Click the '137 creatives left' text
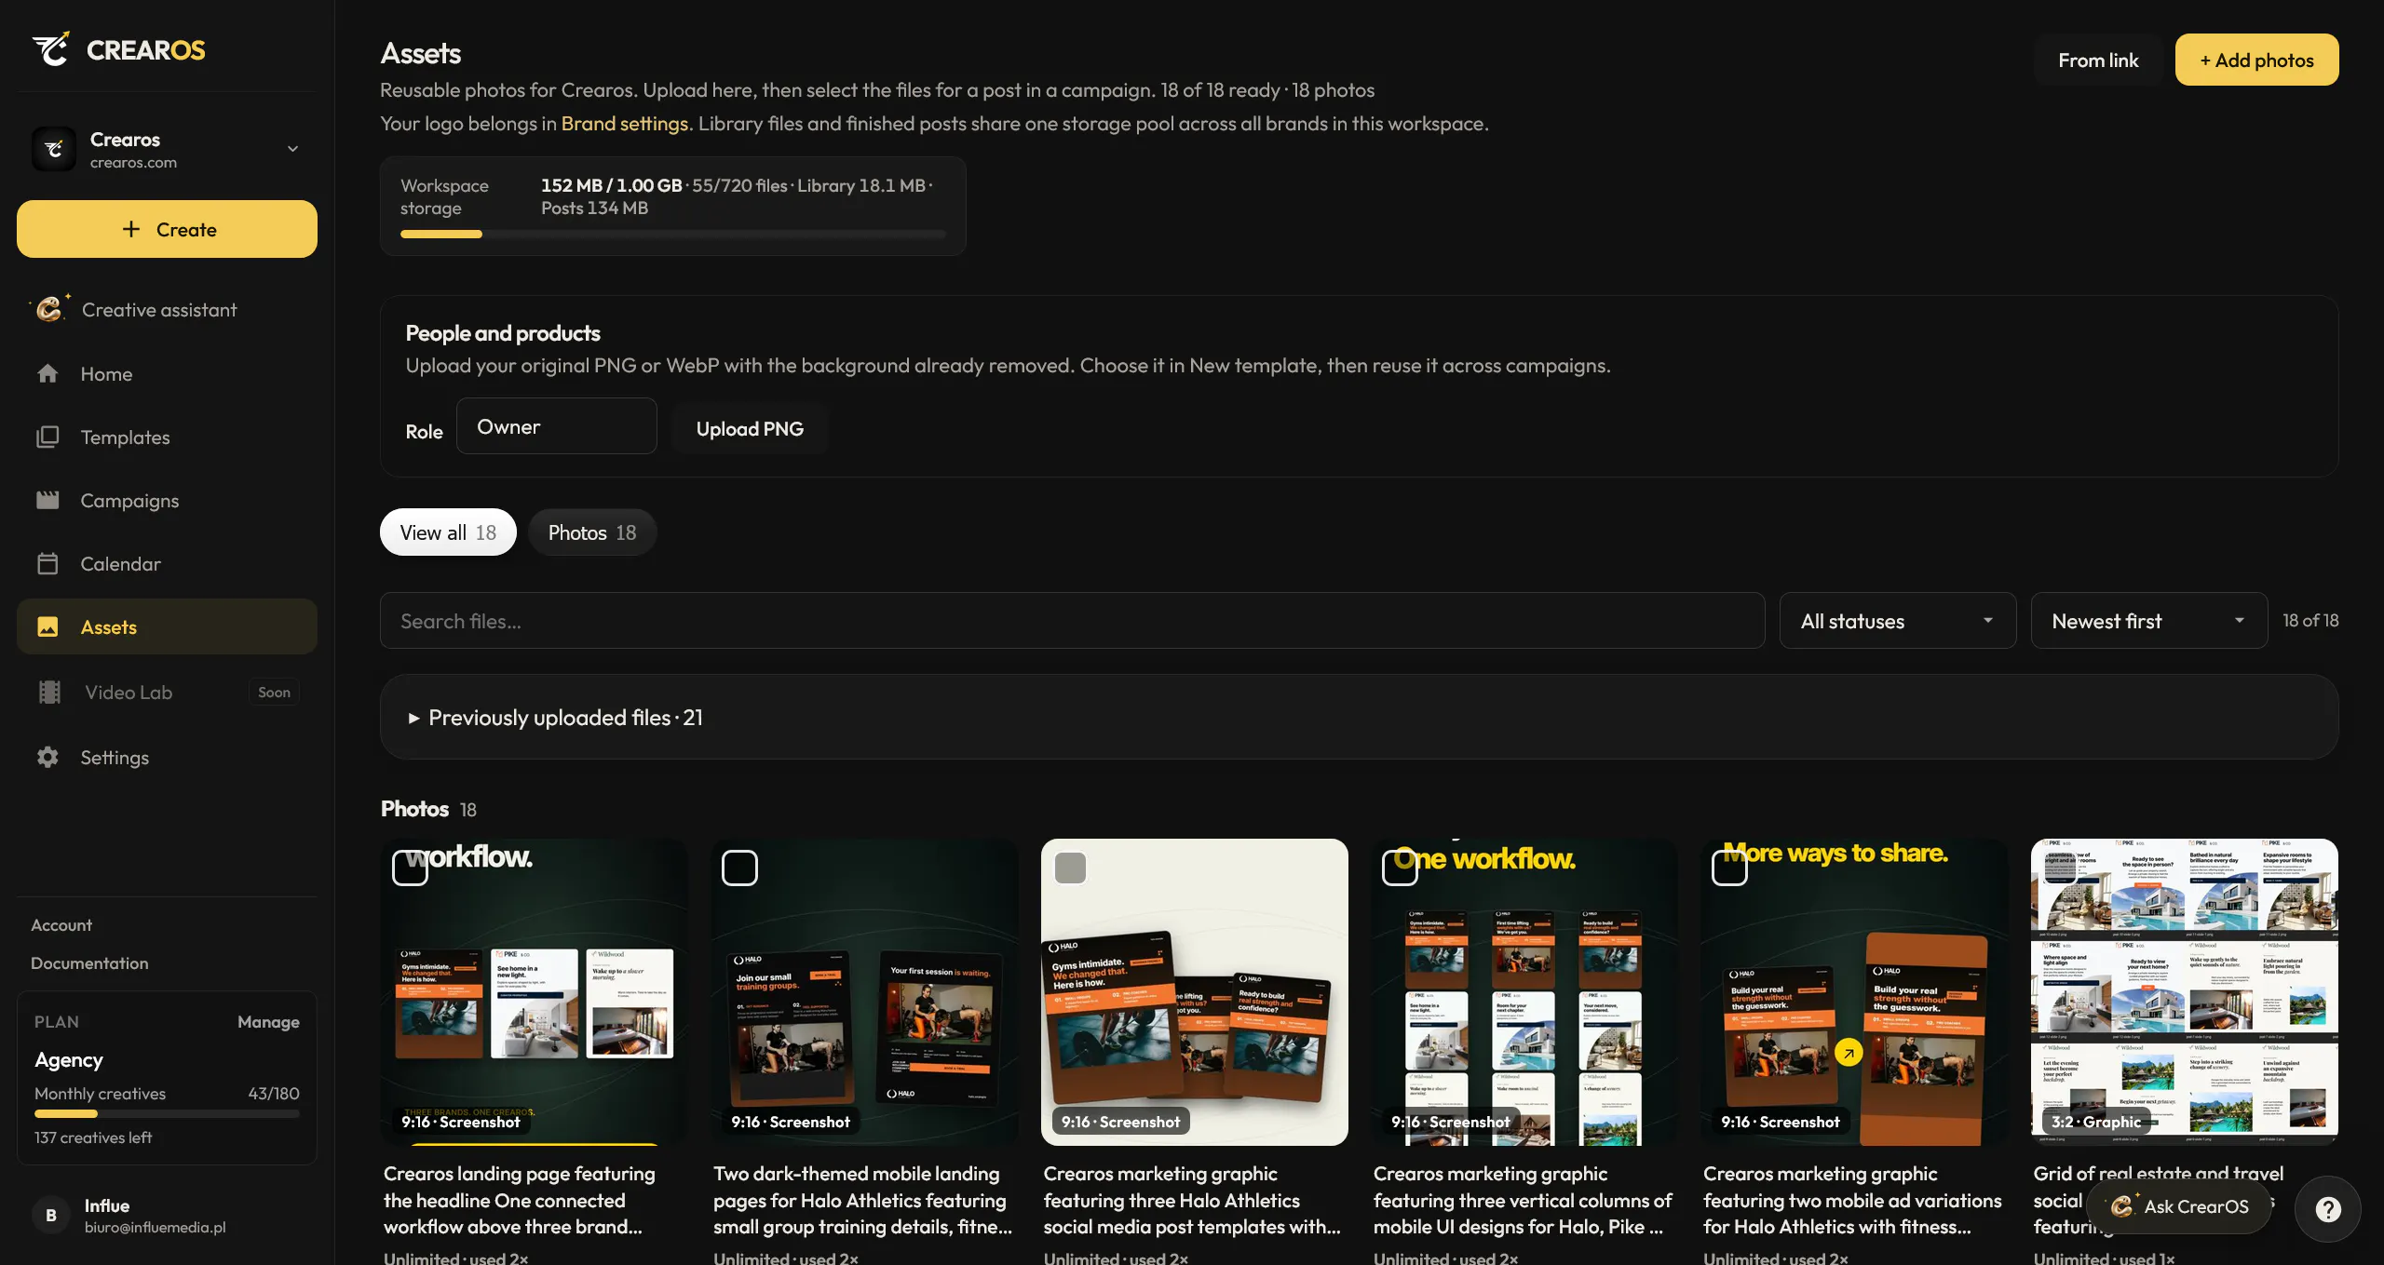The image size is (2384, 1265). [x=93, y=1137]
